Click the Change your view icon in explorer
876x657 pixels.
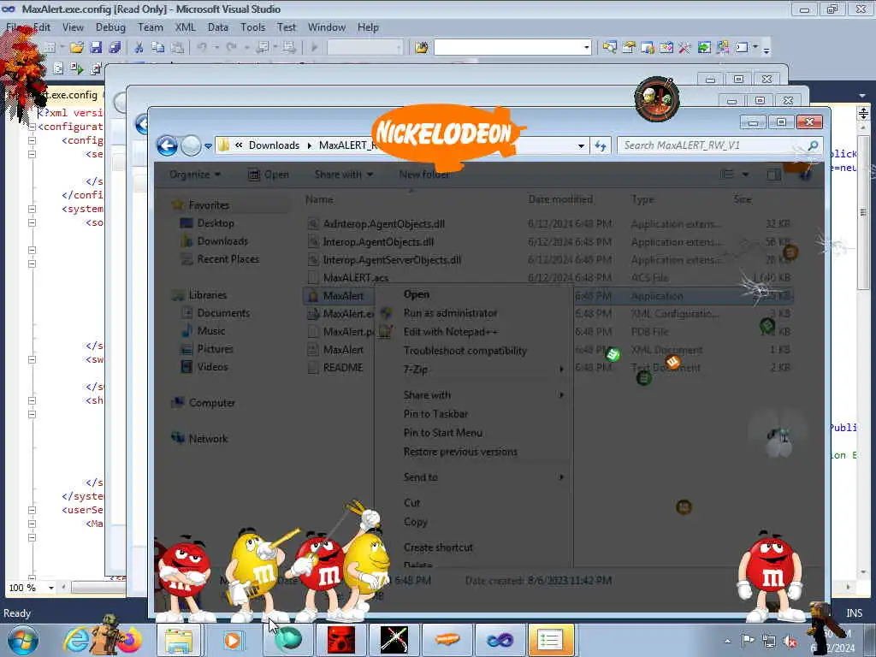click(x=727, y=175)
